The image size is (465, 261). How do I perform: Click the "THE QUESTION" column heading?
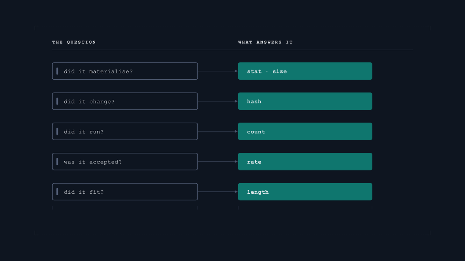point(74,42)
